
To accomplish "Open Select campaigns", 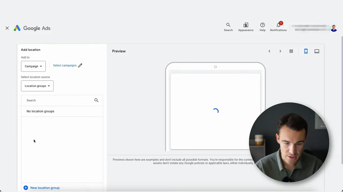I will pyautogui.click(x=65, y=65).
